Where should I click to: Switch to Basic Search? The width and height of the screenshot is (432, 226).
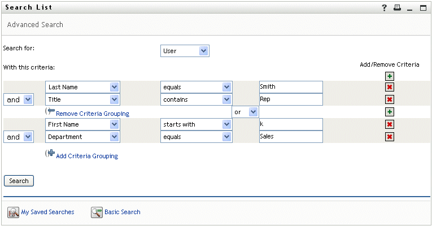click(x=122, y=212)
